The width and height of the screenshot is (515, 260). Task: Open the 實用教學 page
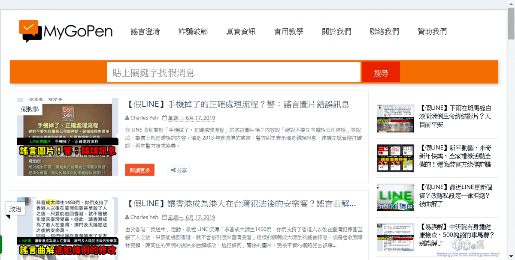point(288,31)
